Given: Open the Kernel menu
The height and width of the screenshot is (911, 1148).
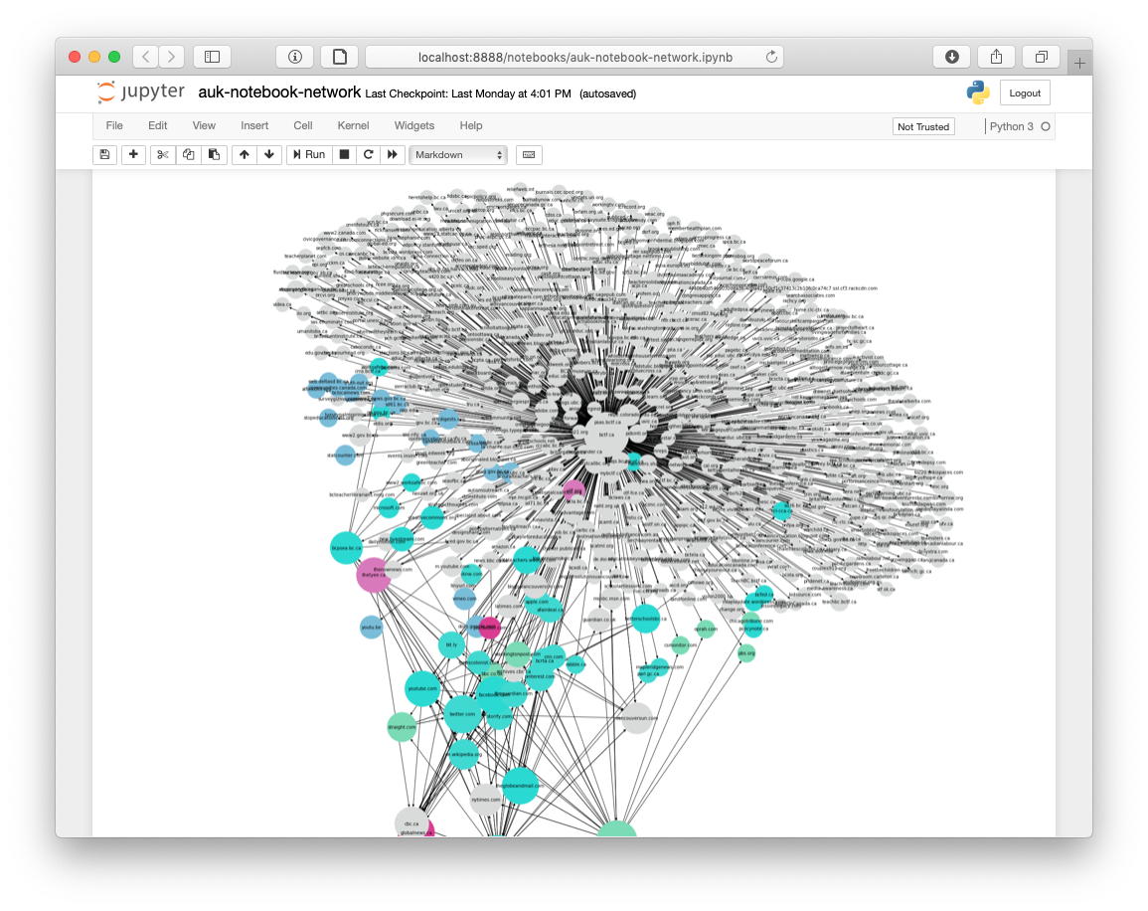Looking at the screenshot, I should (353, 126).
